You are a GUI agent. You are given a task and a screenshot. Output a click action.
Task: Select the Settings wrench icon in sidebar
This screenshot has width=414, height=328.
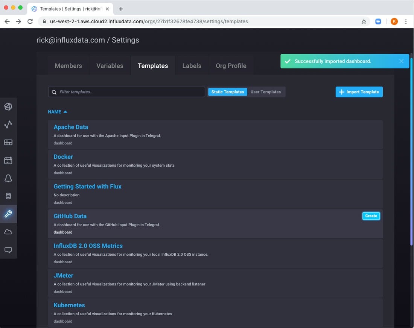[x=8, y=214]
